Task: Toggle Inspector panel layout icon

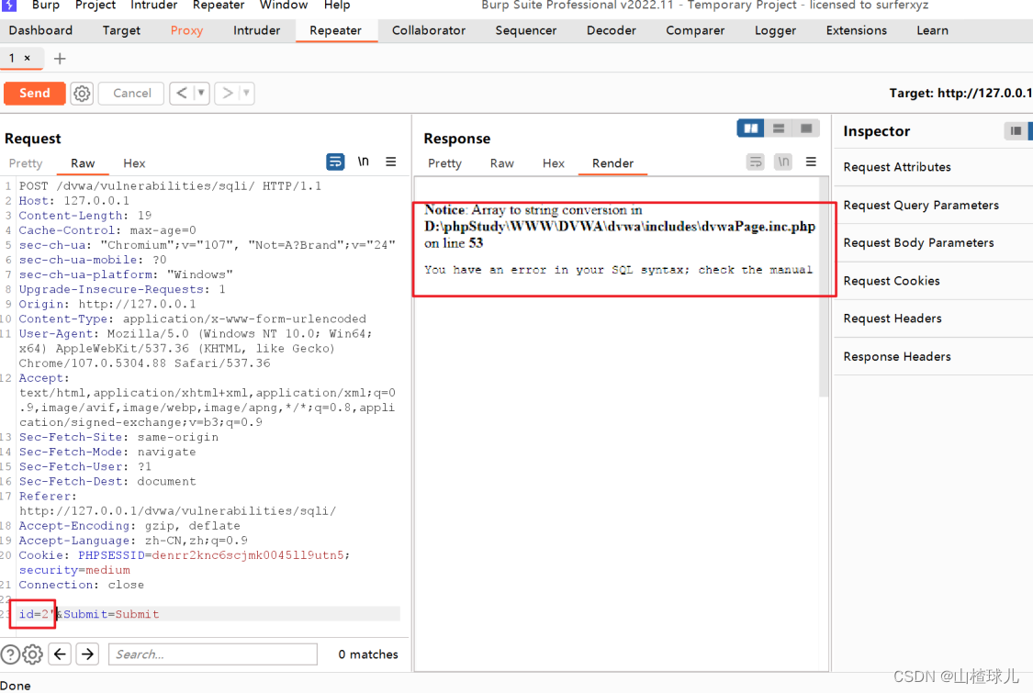Action: [x=1016, y=131]
